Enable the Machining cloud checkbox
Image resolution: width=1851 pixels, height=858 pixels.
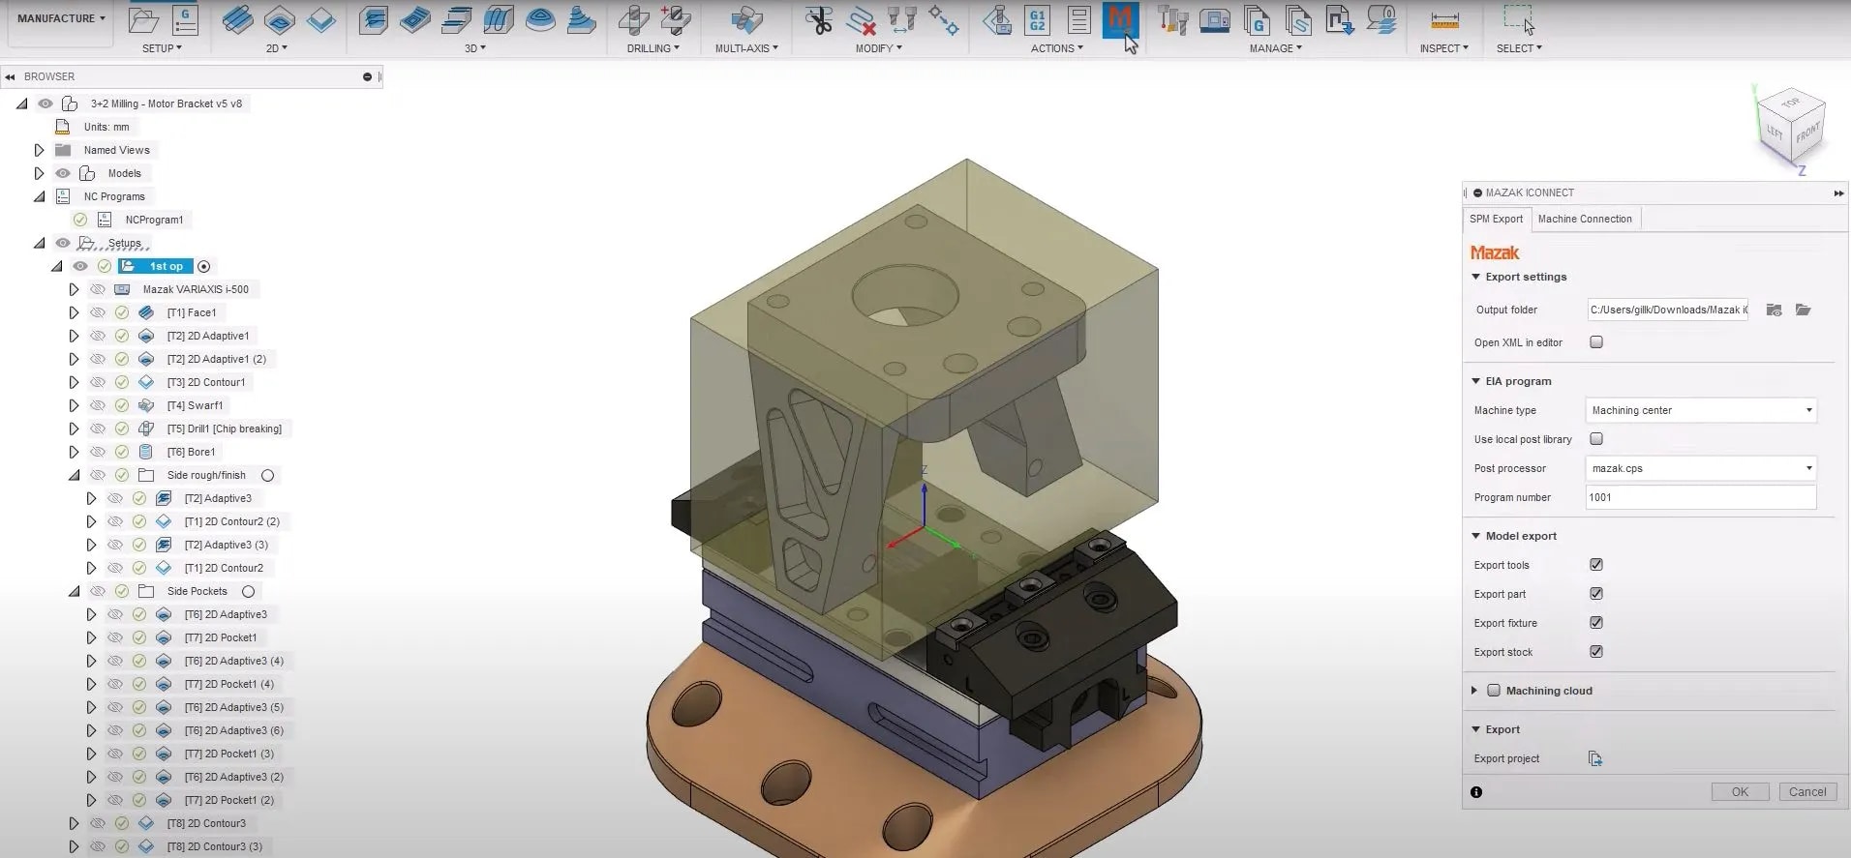point(1494,691)
